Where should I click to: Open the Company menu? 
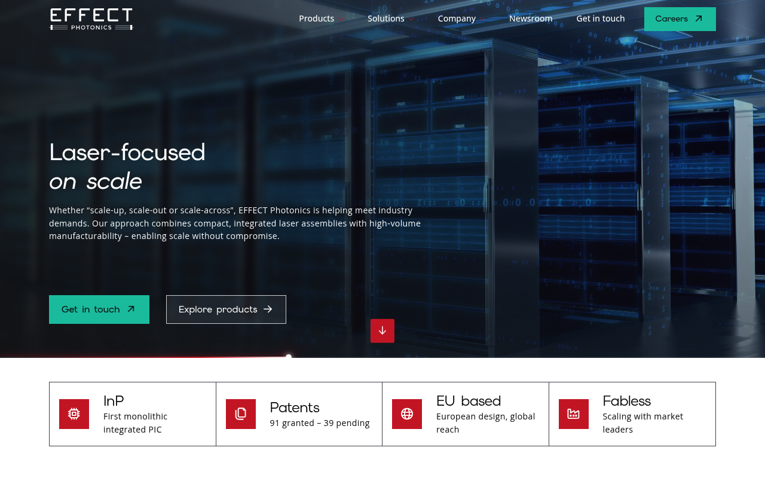pyautogui.click(x=457, y=19)
